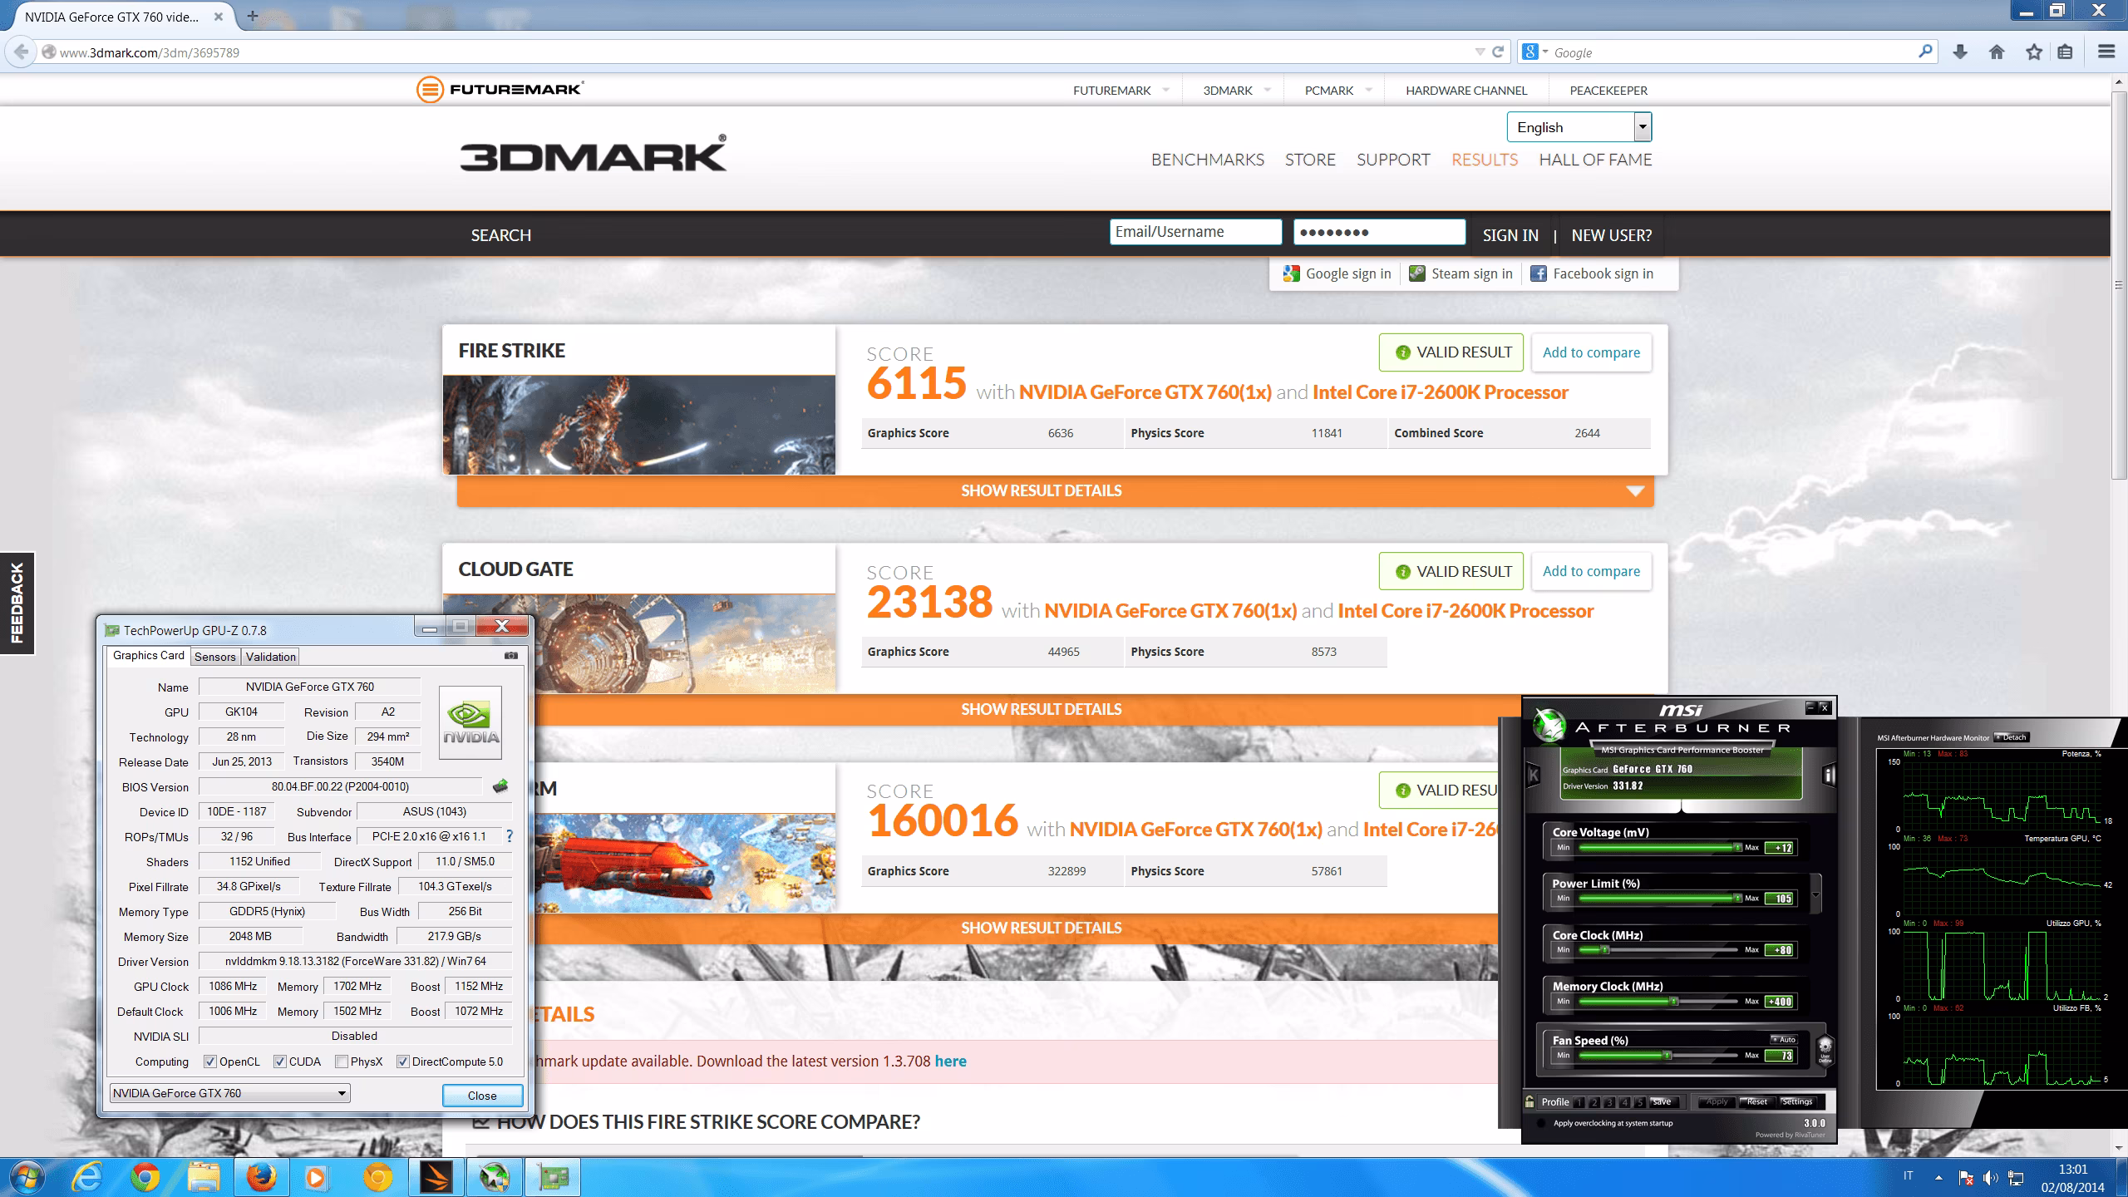The width and height of the screenshot is (2128, 1197).
Task: Expand Power Limit options arrow in Afterburner
Action: (x=1815, y=894)
